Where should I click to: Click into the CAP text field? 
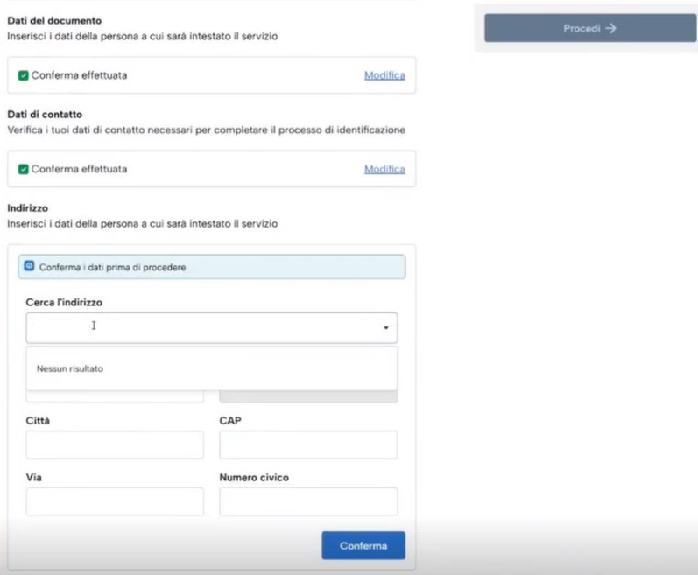coord(307,445)
